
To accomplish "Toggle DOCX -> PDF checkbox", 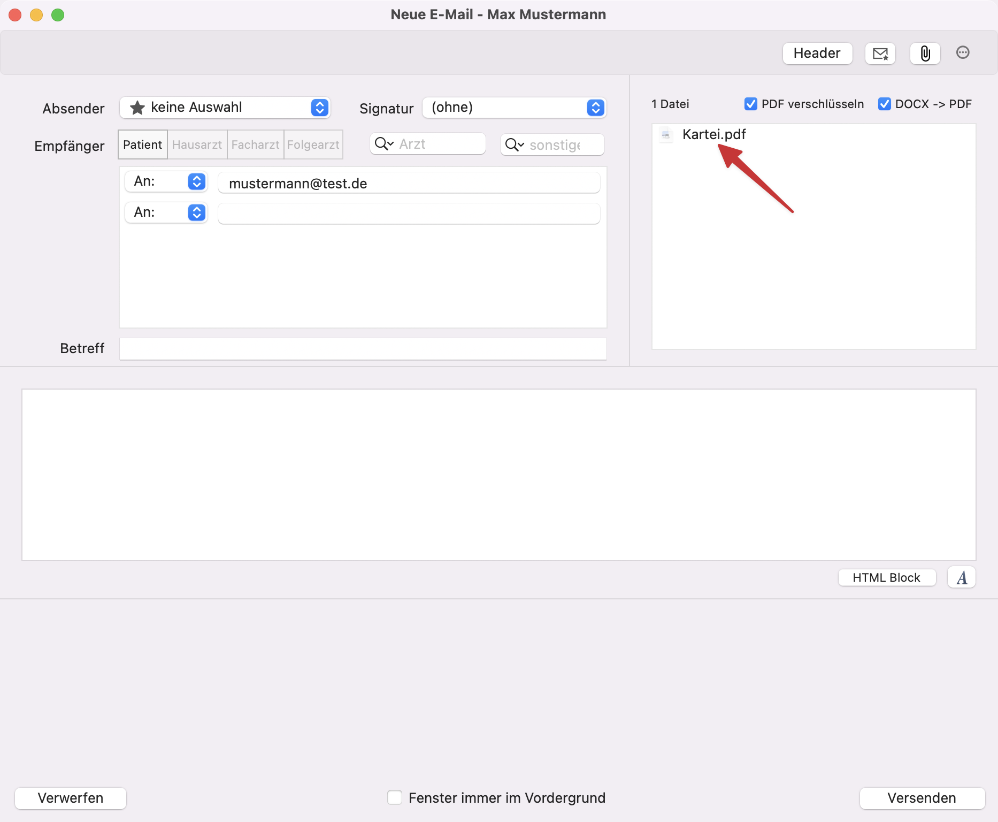I will [x=885, y=104].
